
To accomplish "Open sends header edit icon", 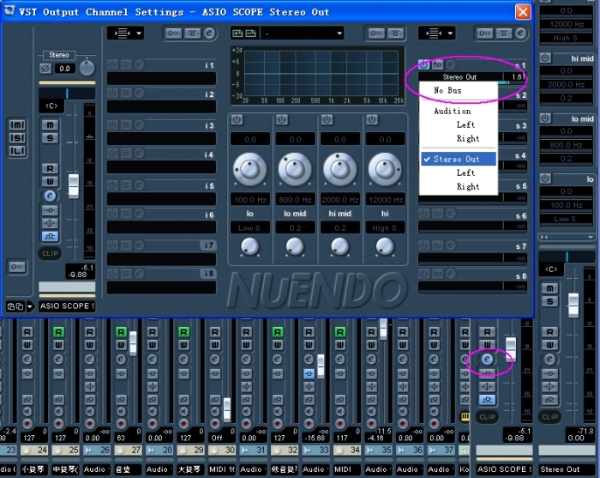I will tap(521, 33).
